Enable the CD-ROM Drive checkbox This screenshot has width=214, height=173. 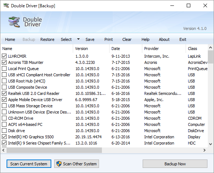4,118
